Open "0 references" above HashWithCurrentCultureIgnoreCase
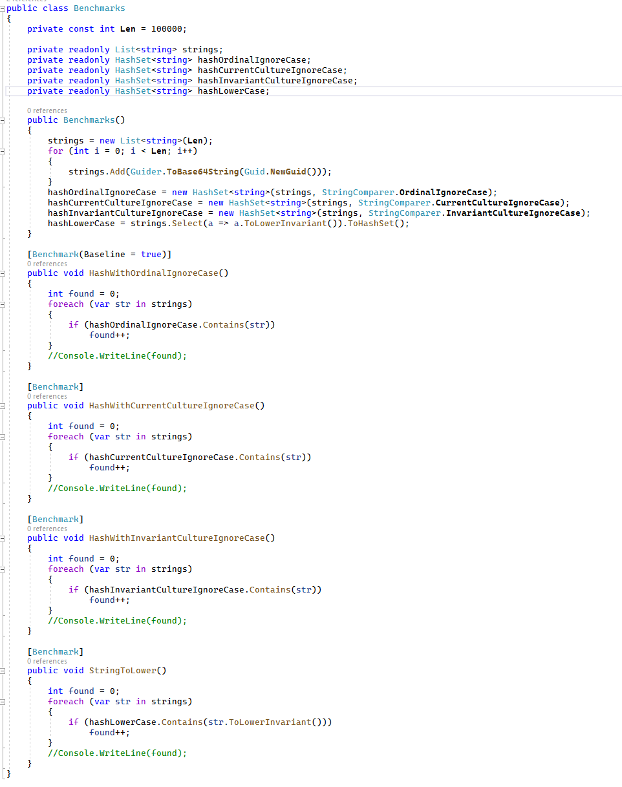Screen dimensions: 622x787 [x=47, y=397]
